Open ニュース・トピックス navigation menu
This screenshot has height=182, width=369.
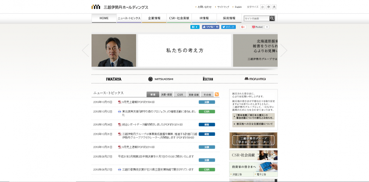[x=129, y=18]
